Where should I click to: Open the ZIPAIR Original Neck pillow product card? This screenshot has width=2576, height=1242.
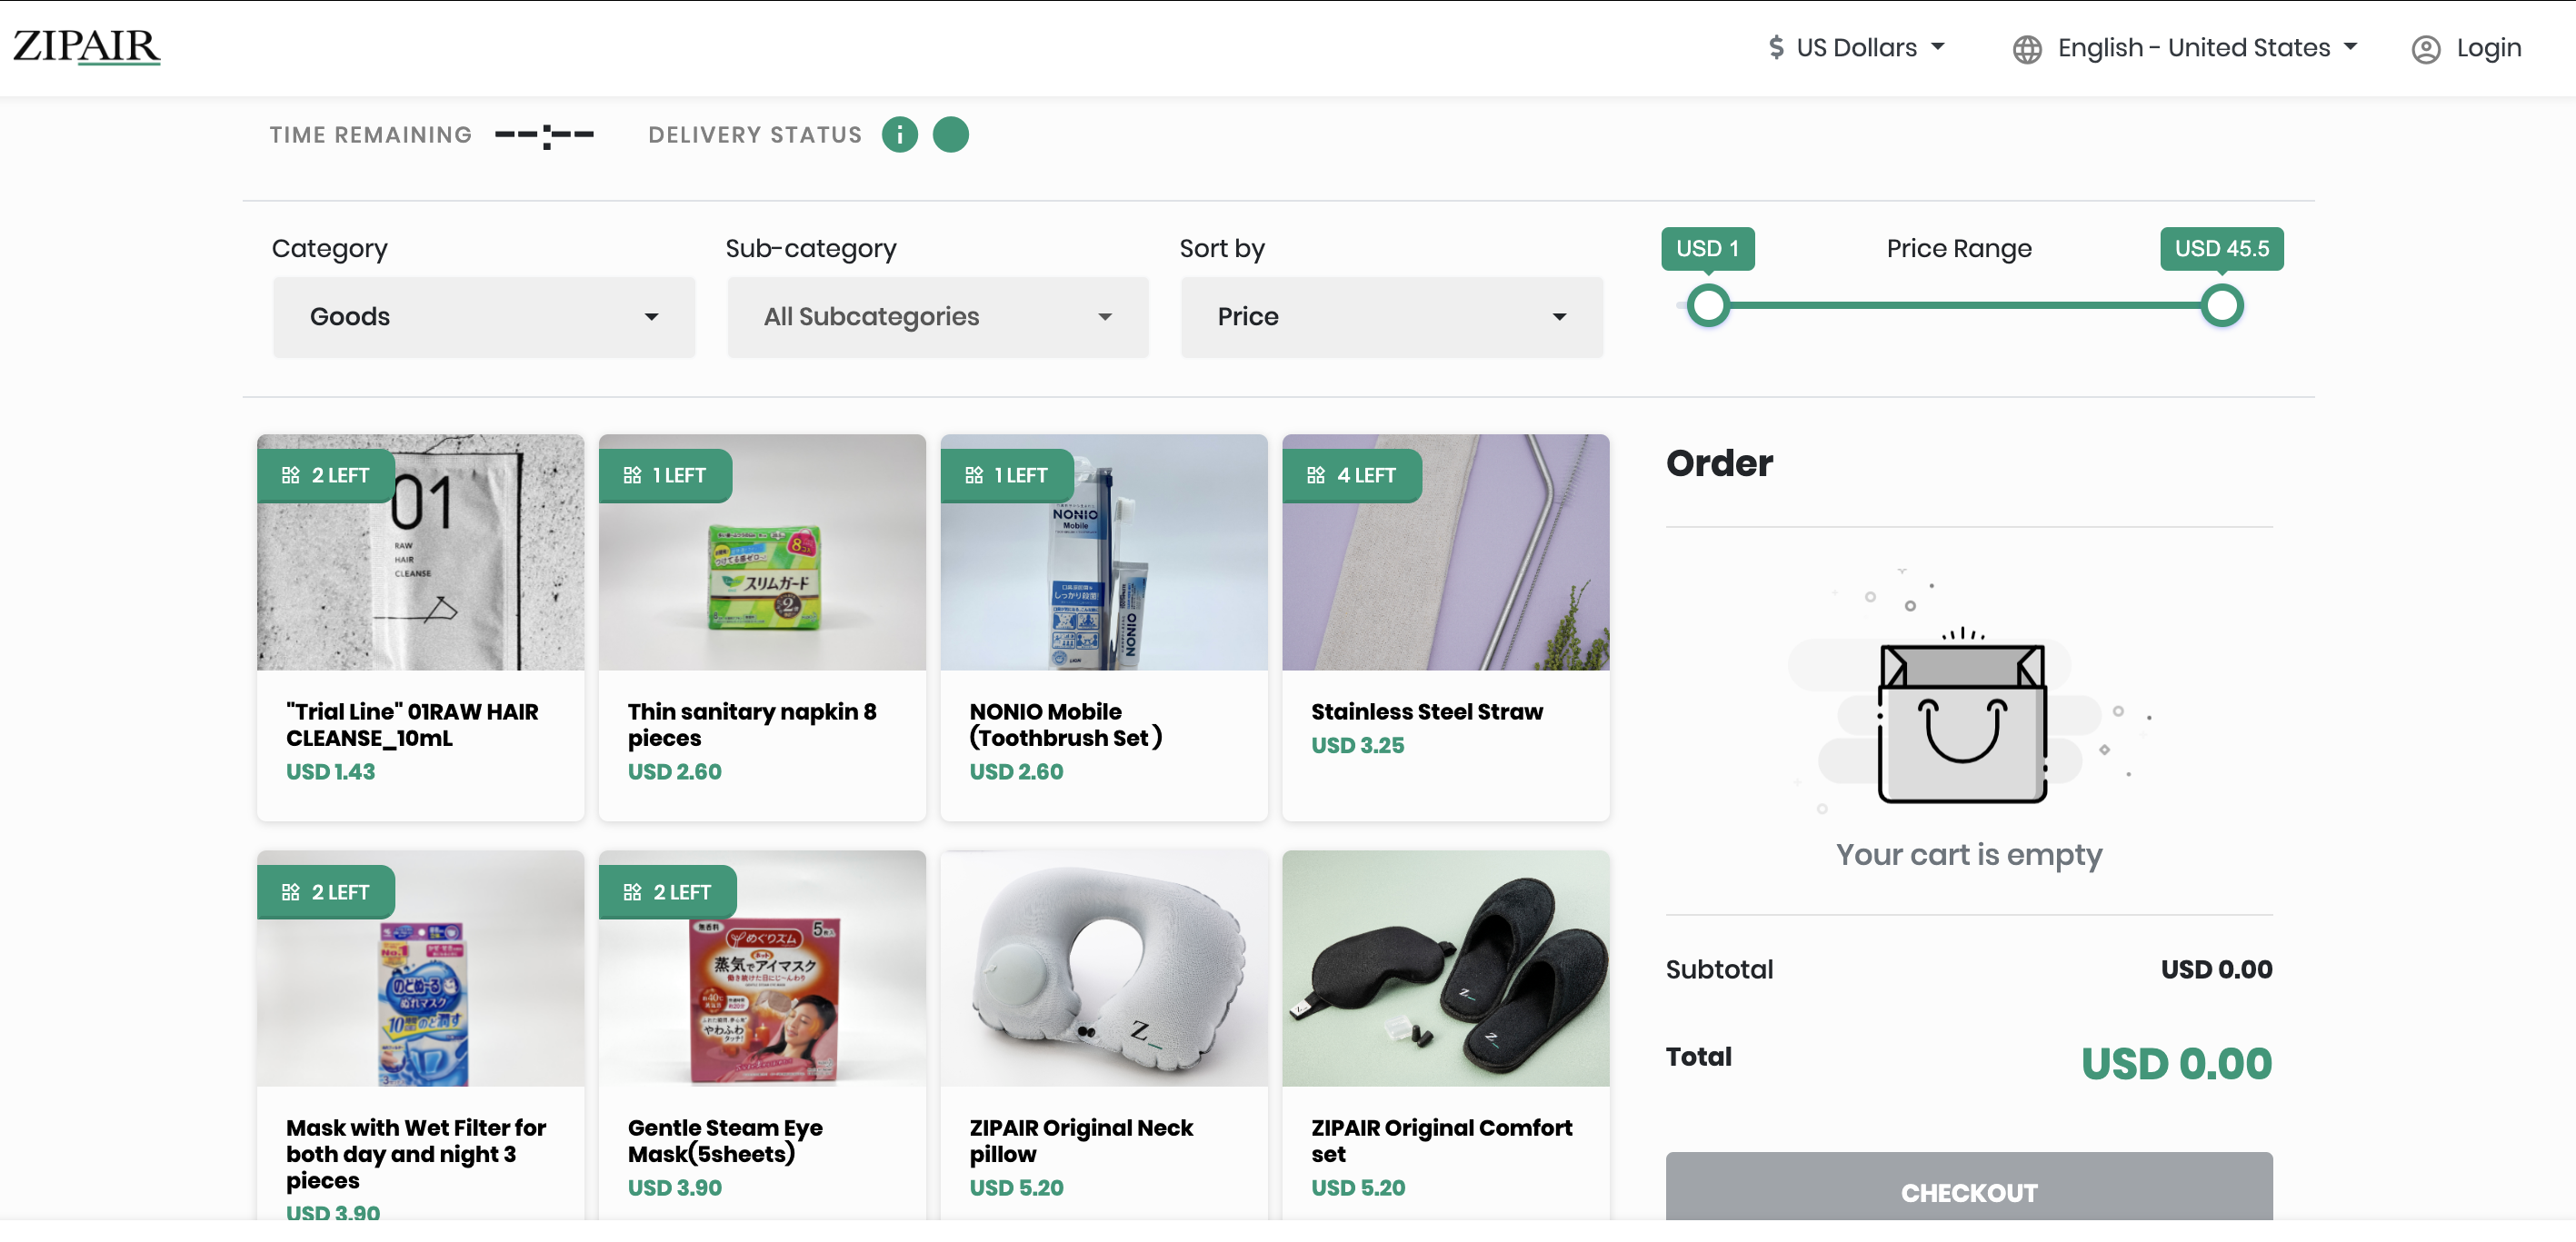click(1104, 1034)
